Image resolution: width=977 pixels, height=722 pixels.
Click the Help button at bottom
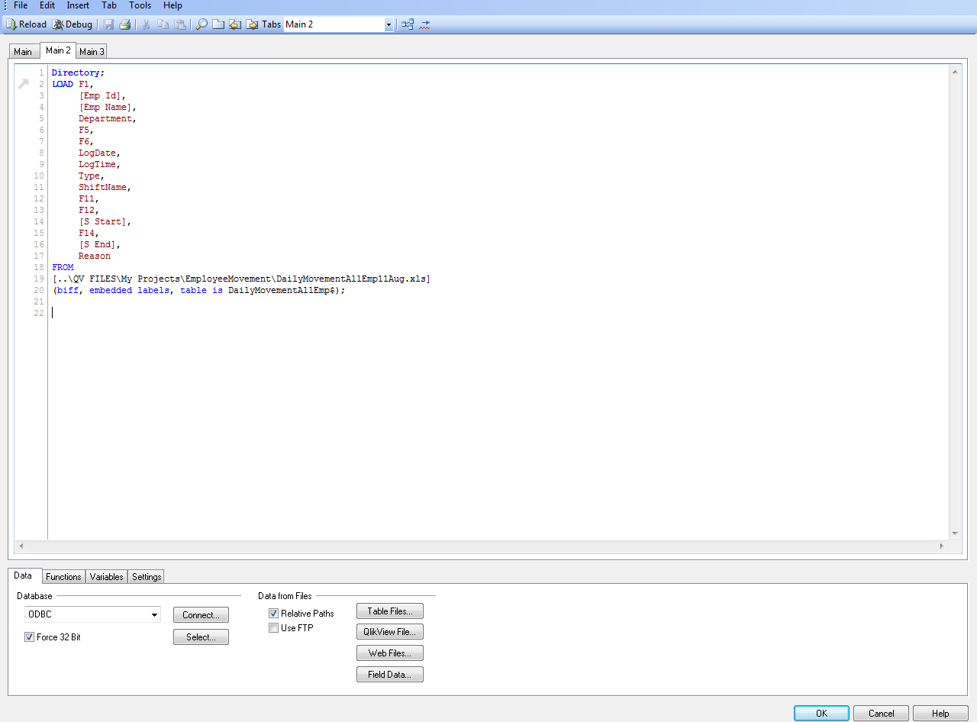pos(940,714)
